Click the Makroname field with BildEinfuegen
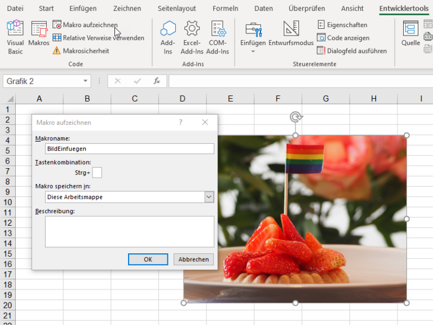This screenshot has height=325, width=433. click(x=130, y=149)
